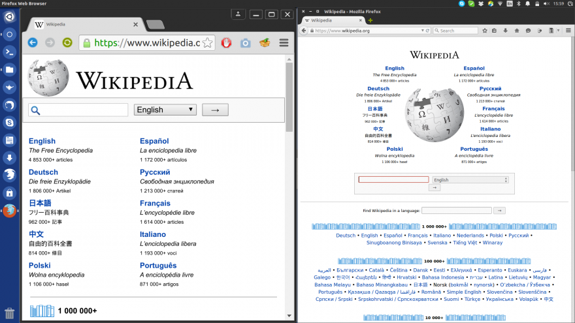575x323 pixels.
Task: Click the Firefox icon in the launcher
Action: click(x=10, y=211)
